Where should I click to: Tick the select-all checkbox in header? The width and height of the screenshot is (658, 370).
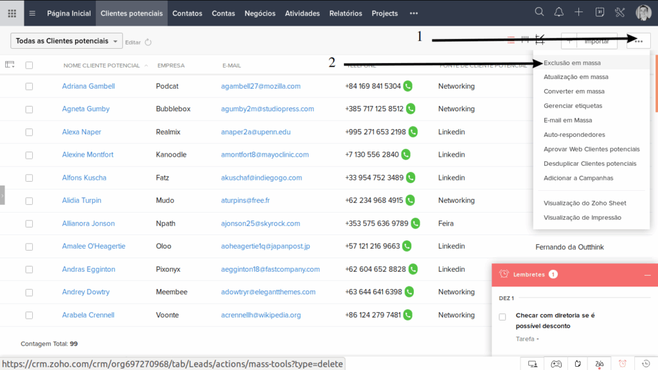coord(29,66)
